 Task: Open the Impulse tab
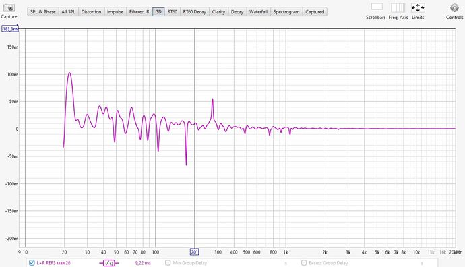[x=115, y=12]
